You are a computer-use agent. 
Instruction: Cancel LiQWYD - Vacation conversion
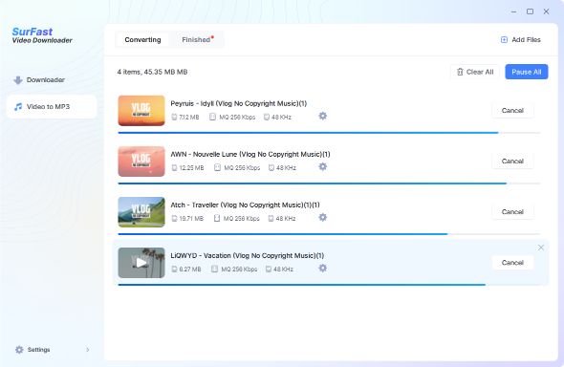[512, 263]
